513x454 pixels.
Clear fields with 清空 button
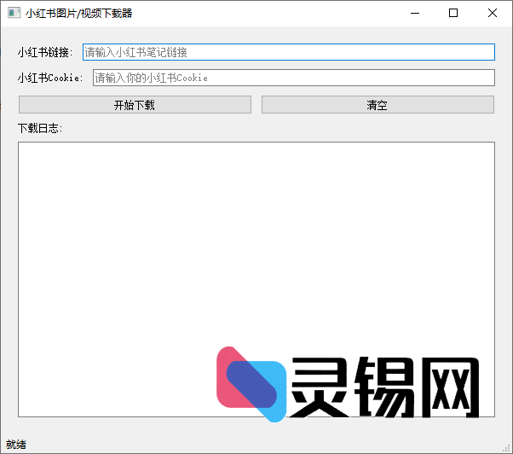(378, 105)
